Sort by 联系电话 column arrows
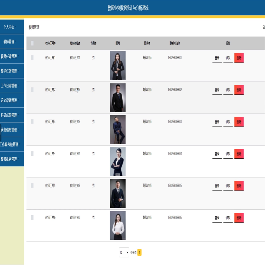The image size is (265, 265). (179, 43)
